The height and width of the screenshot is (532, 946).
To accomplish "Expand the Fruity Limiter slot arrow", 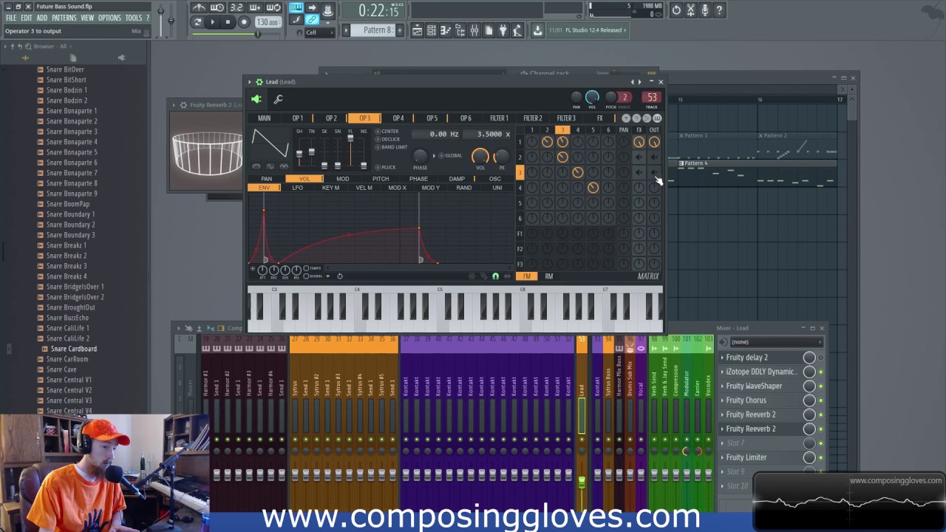I will tap(723, 458).
